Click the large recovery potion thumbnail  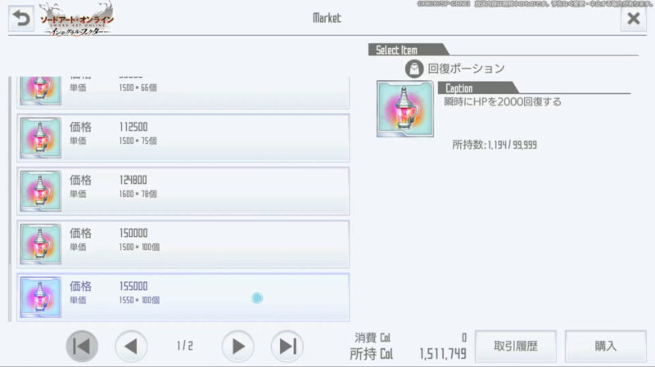pos(405,109)
